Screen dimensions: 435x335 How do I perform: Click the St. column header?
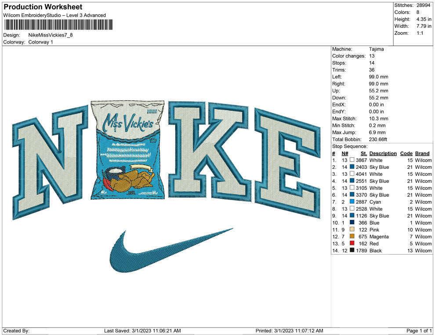click(x=363, y=153)
